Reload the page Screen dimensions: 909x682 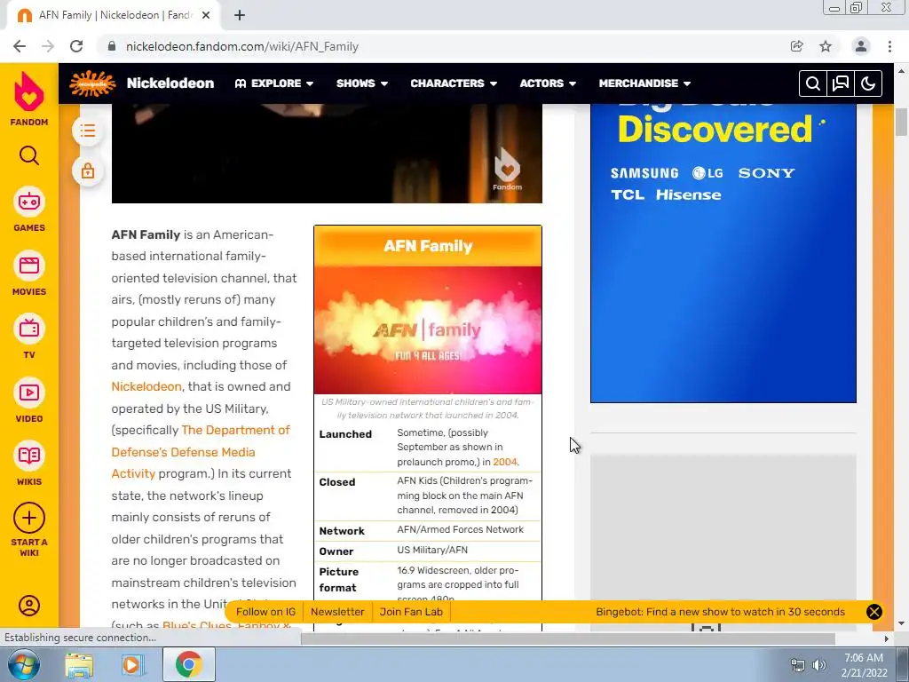76,46
